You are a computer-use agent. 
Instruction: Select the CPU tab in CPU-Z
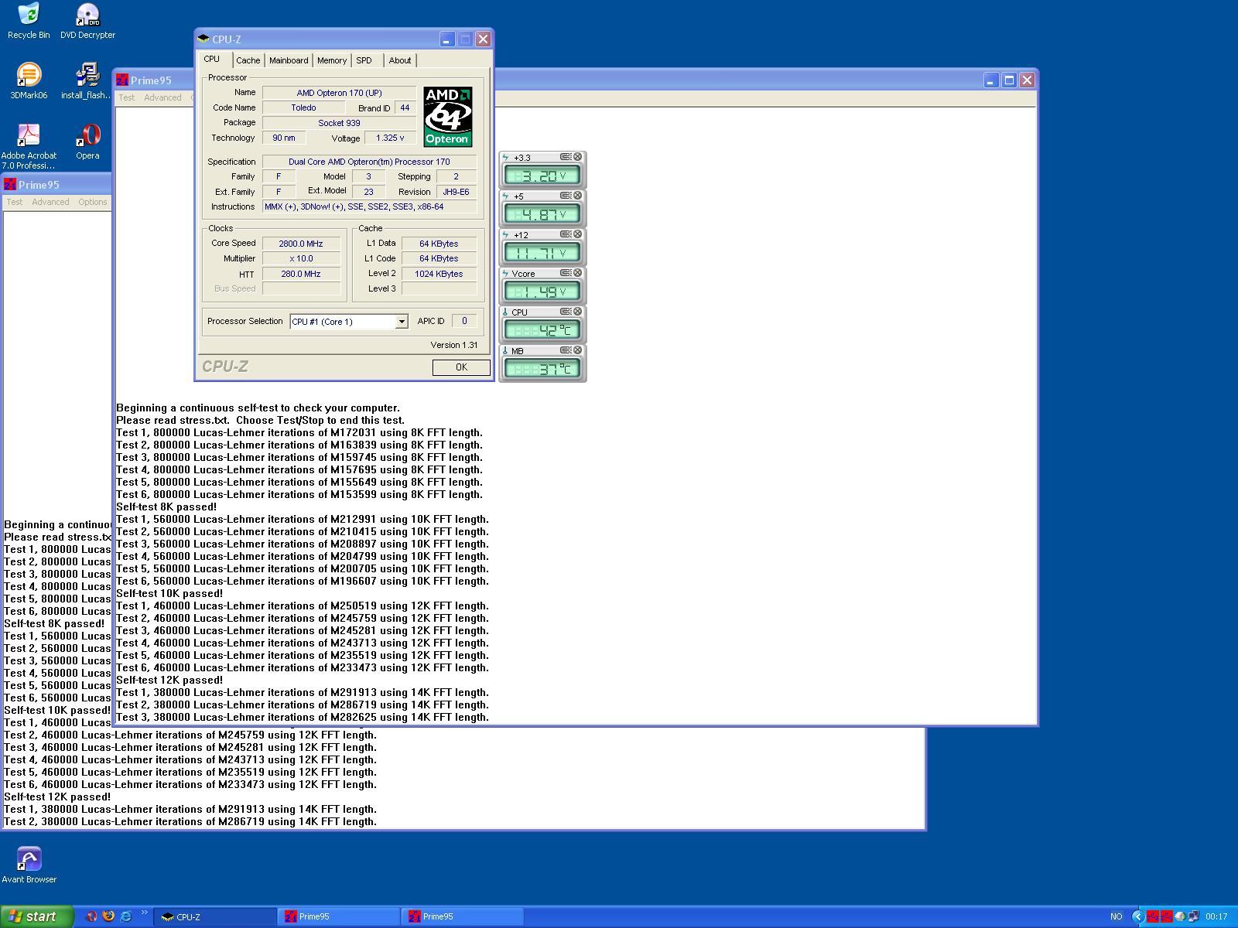click(212, 60)
